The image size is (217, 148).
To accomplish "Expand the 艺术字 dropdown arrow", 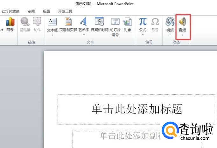I will click(x=84, y=35).
